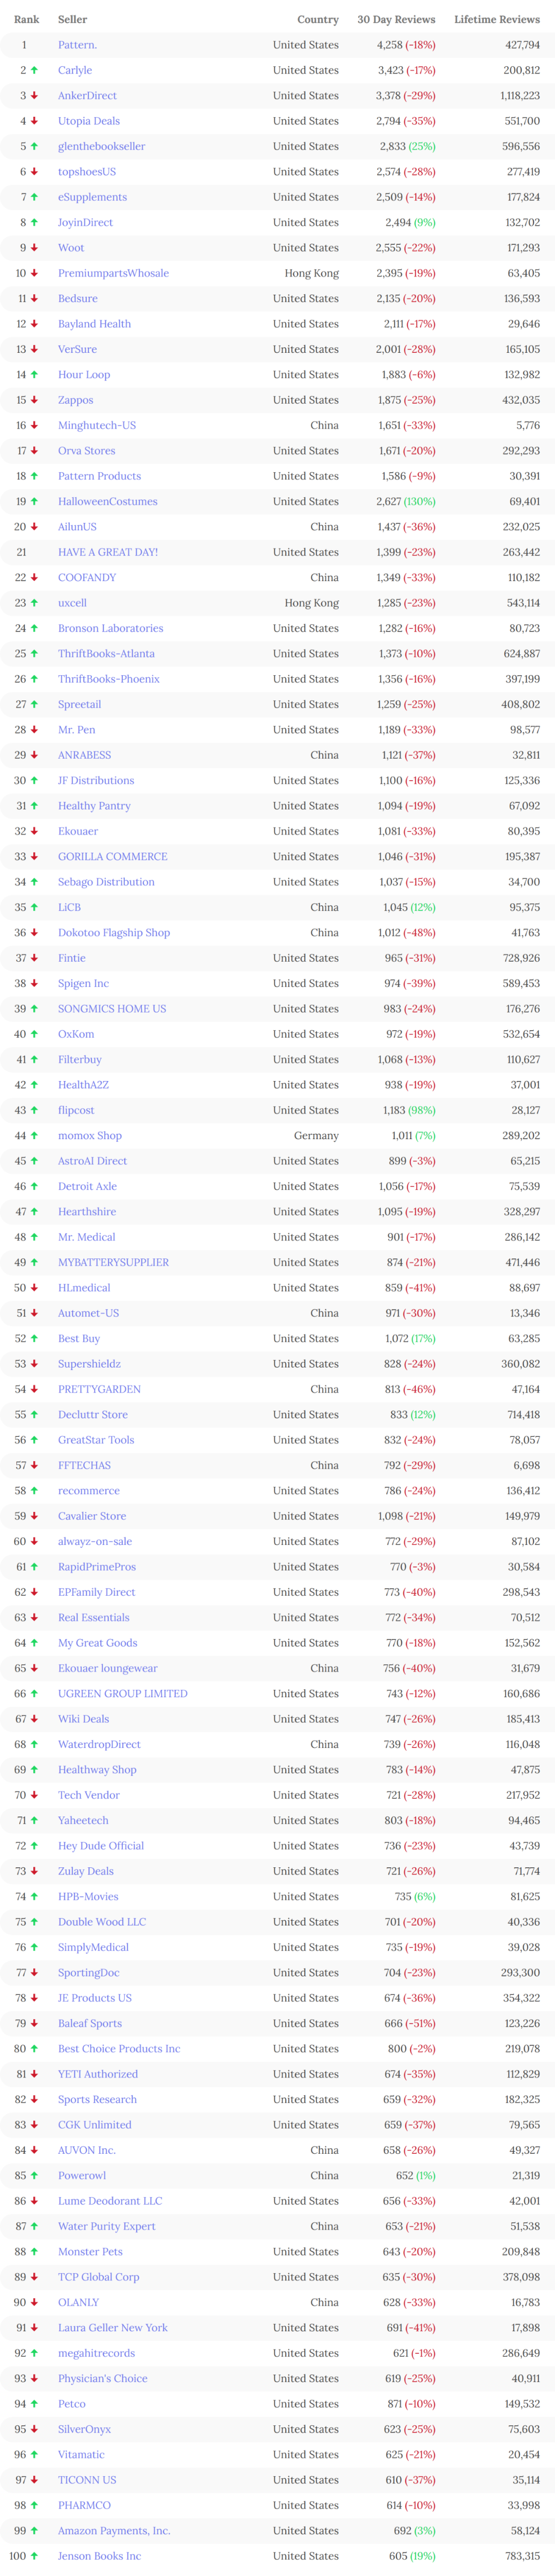The height and width of the screenshot is (2576, 555).
Task: Open HalloweenCostumes seller link
Action: pos(108,502)
